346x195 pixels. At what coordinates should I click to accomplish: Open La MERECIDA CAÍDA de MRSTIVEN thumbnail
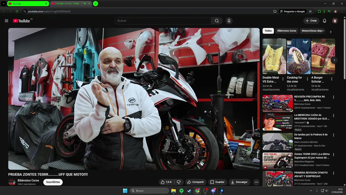tap(278, 122)
